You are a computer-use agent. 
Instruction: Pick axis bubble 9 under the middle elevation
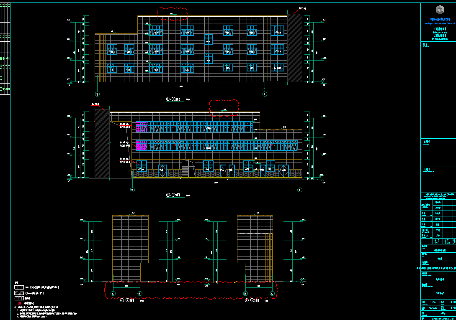(x=132, y=190)
